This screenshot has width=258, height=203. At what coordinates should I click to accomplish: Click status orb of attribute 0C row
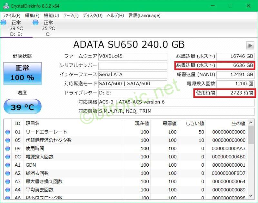click(8, 157)
